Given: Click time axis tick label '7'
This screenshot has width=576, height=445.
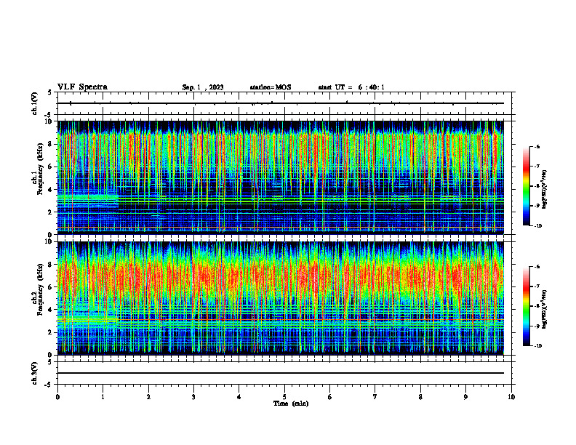Looking at the screenshot, I should click(375, 397).
